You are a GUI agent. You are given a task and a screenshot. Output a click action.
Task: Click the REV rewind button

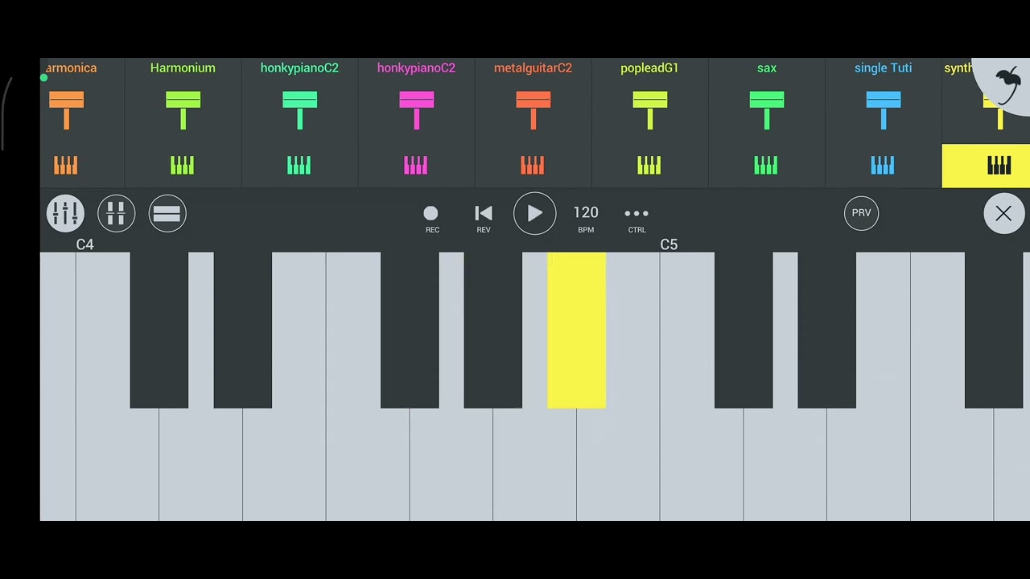click(483, 218)
